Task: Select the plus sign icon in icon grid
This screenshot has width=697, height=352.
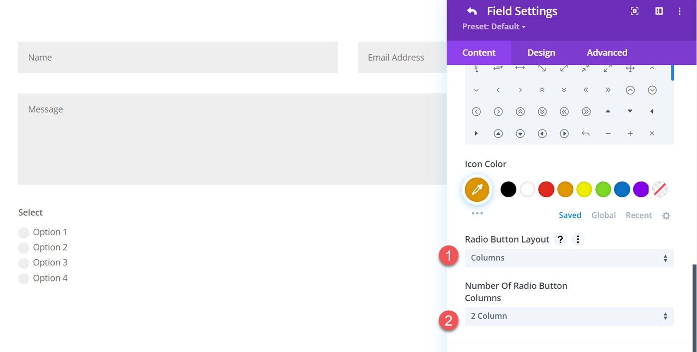Action: (x=630, y=134)
